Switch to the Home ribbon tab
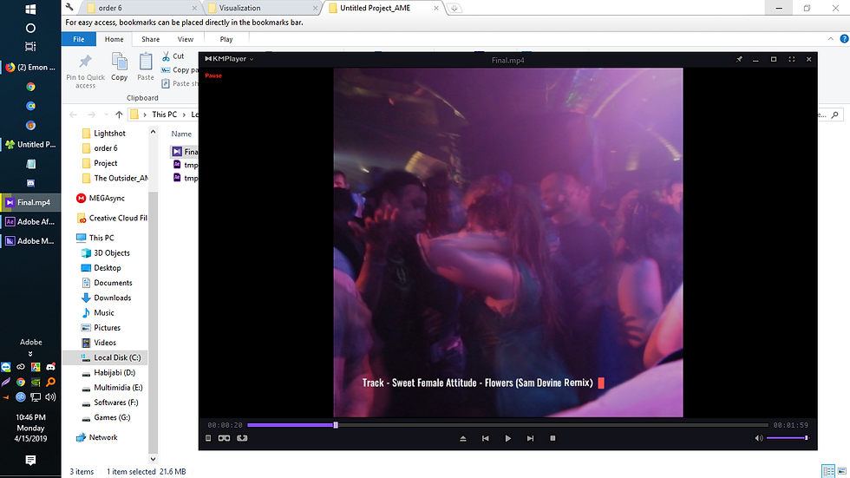Viewport: 850px width, 478px height. click(114, 39)
